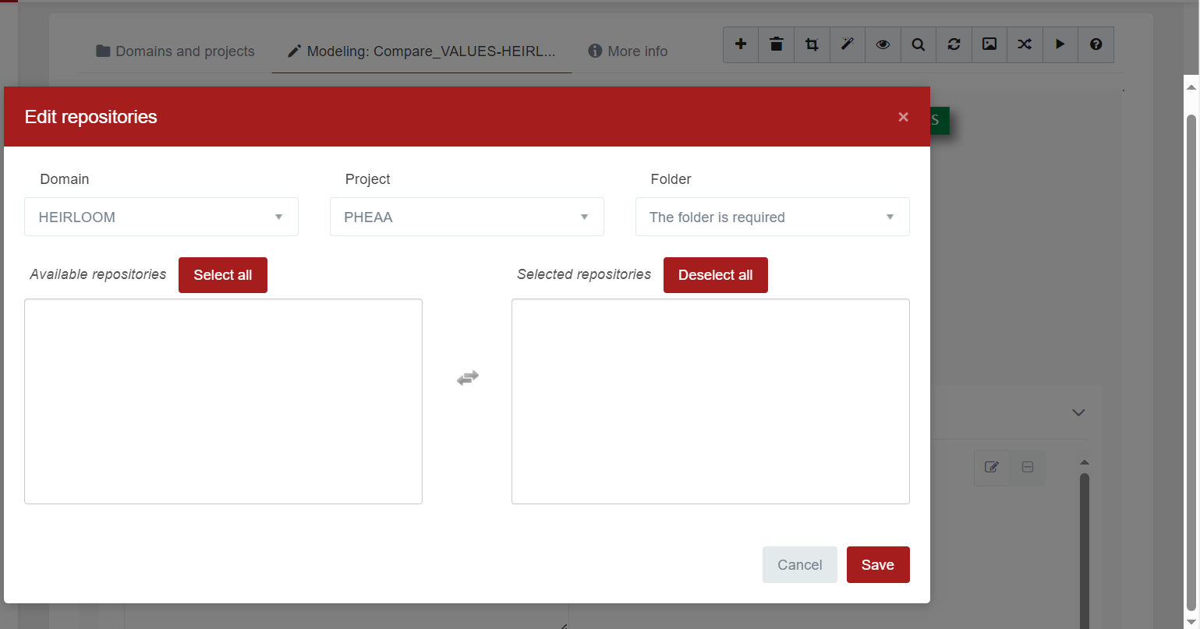This screenshot has width=1200, height=629.
Task: Open the More info tab
Action: 627,51
